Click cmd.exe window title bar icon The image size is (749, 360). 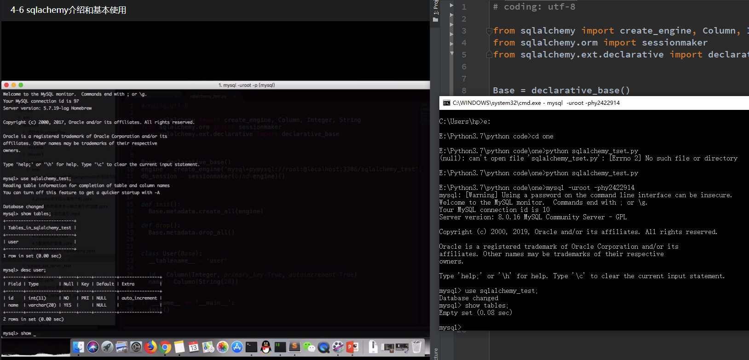[x=446, y=103]
